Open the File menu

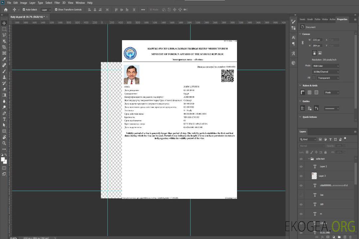coord(9,3)
